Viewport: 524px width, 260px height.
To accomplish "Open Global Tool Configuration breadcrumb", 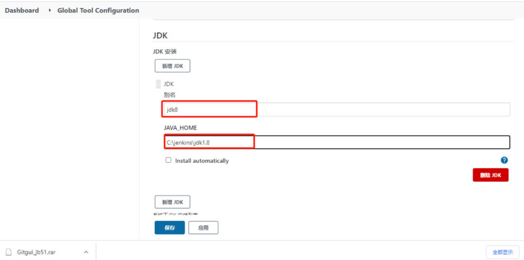I will click(98, 10).
